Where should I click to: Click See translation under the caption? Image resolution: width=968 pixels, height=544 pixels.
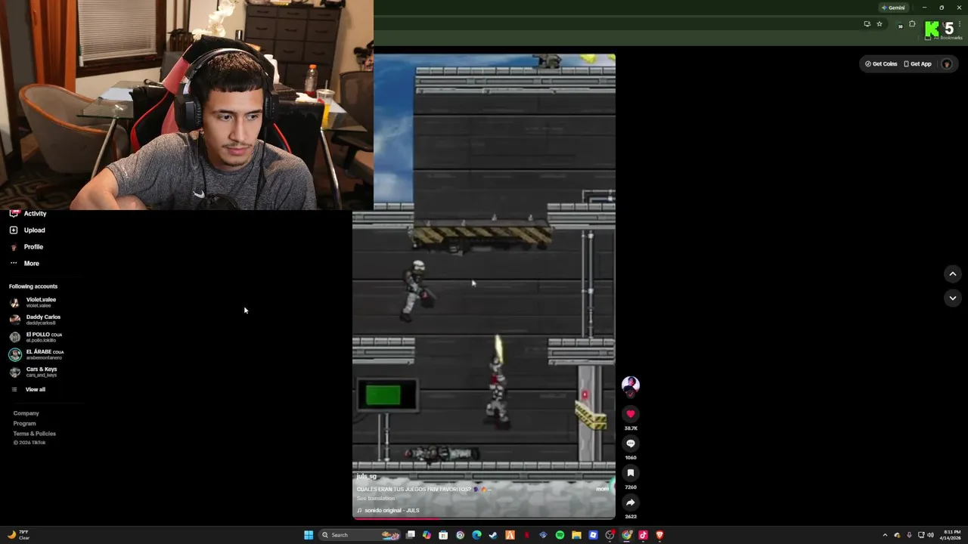click(376, 499)
